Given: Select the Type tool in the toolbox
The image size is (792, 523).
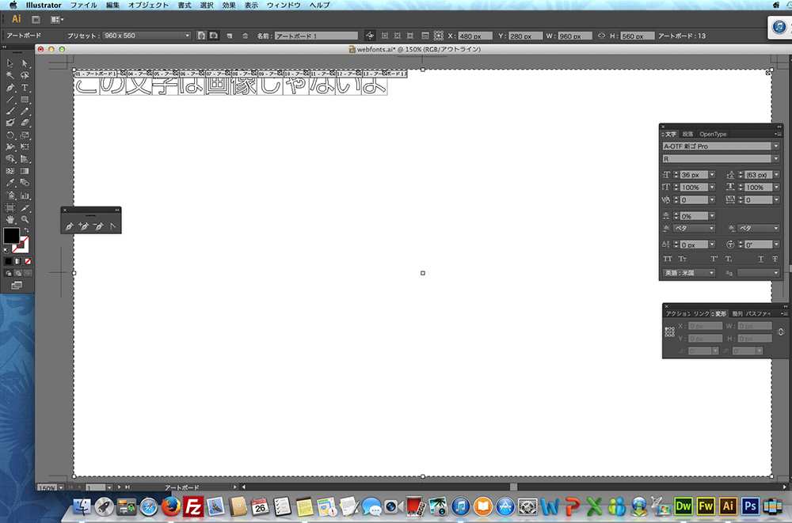Looking at the screenshot, I should tap(25, 88).
